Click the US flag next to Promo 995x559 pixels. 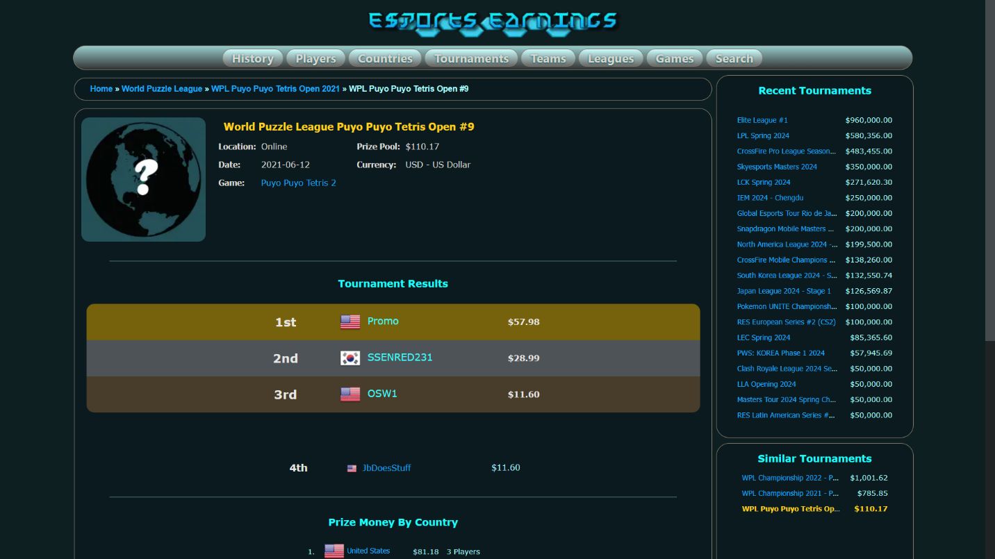click(x=350, y=322)
